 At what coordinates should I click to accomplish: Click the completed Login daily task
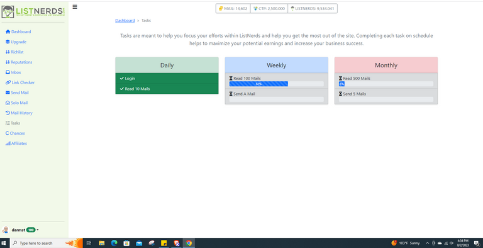point(167,78)
